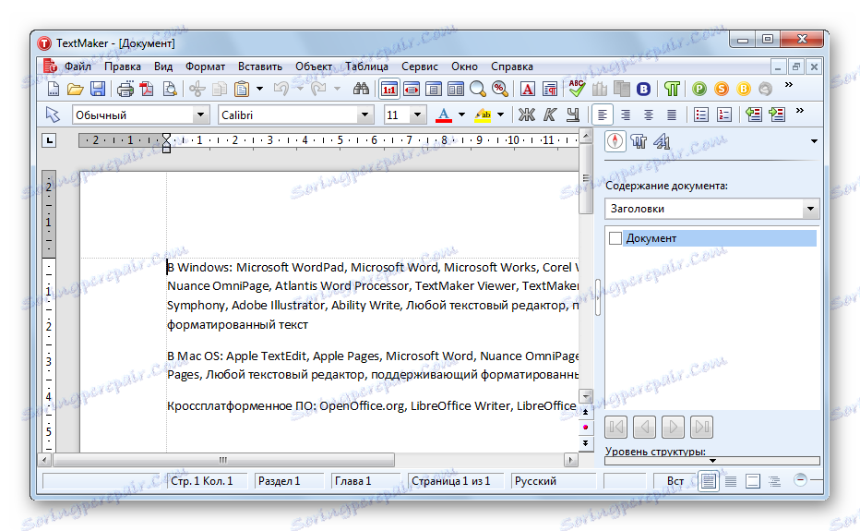Open the highlight color dropdown arrow
This screenshot has width=860, height=531.
[x=500, y=115]
